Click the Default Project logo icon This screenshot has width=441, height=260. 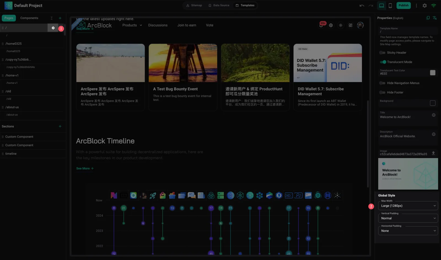(9, 6)
